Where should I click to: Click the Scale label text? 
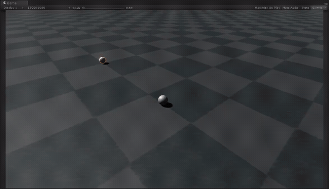coord(77,8)
